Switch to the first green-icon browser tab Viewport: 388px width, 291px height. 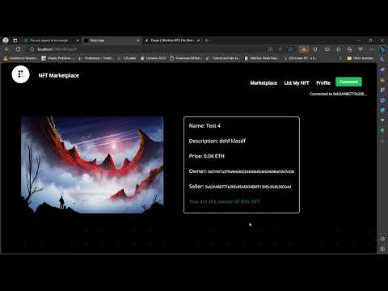(x=51, y=40)
